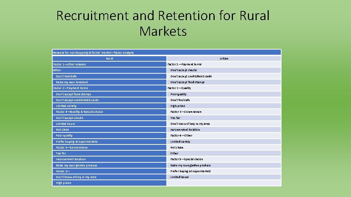
Task: Click 'Inconvenient location' in Urban column
Action: pyautogui.click(x=224, y=130)
